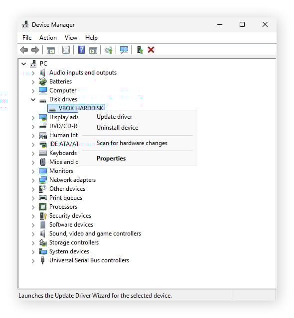Minimize the Device Manager window
The image size is (294, 318).
220,24
